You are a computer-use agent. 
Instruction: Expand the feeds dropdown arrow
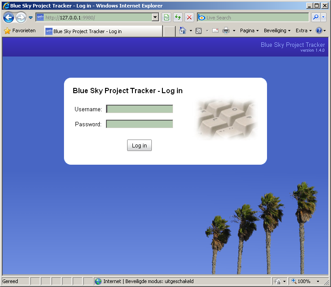click(x=207, y=31)
